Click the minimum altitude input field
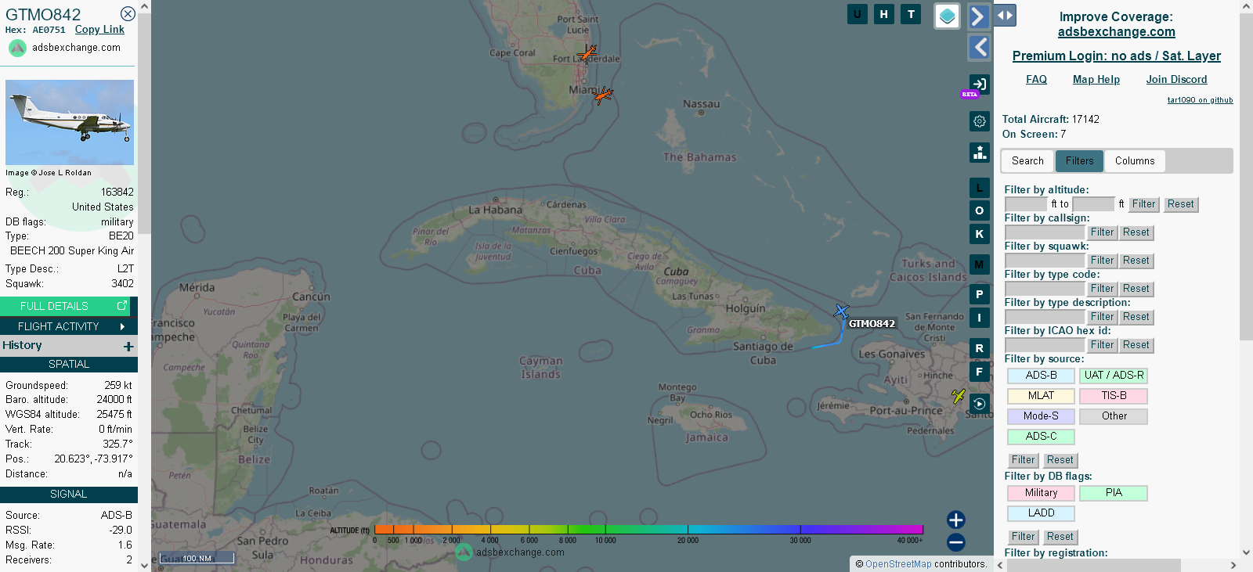 click(1026, 204)
